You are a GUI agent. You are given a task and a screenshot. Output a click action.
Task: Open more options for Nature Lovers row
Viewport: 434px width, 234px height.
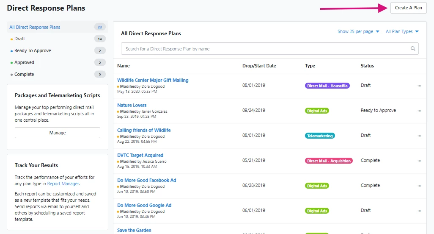pyautogui.click(x=419, y=111)
